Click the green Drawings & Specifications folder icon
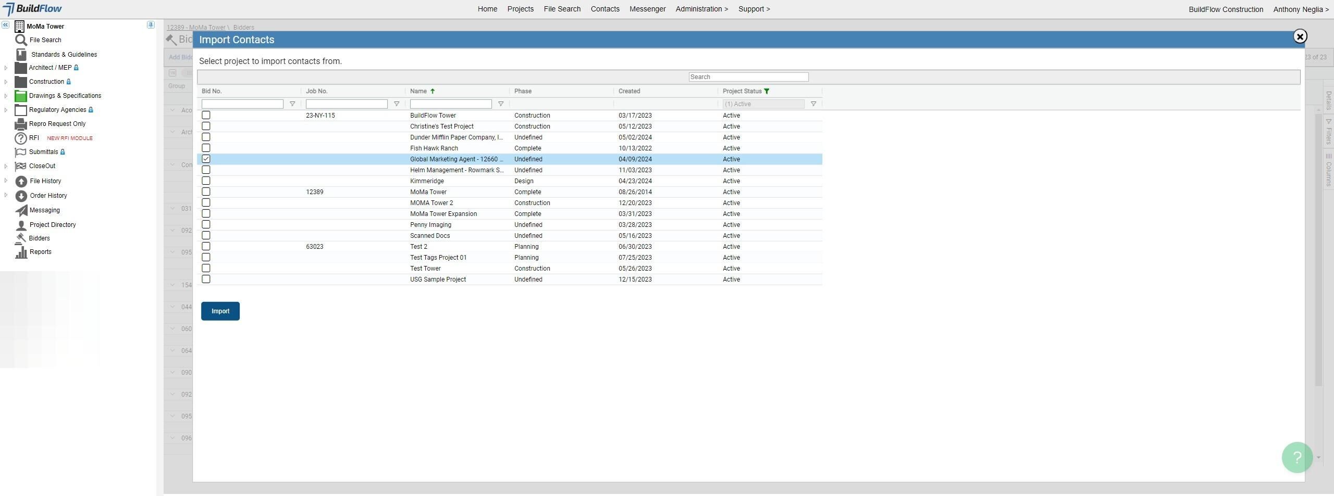Image resolution: width=1334 pixels, height=496 pixels. pos(20,96)
